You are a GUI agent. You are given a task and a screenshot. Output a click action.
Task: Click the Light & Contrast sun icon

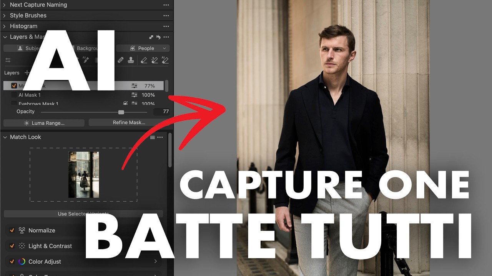(22, 246)
